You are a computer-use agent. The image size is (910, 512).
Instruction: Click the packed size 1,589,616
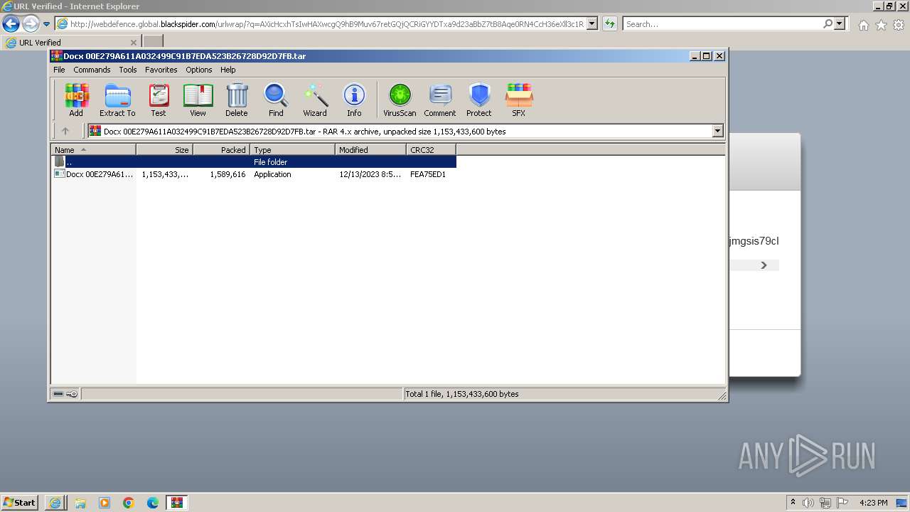[227, 174]
